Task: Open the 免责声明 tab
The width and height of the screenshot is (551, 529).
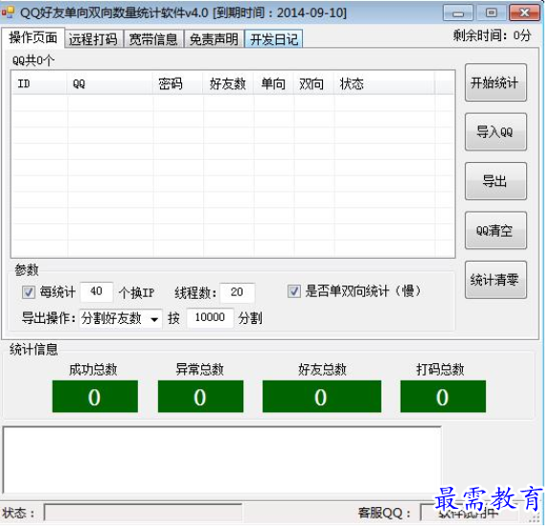Action: [214, 38]
